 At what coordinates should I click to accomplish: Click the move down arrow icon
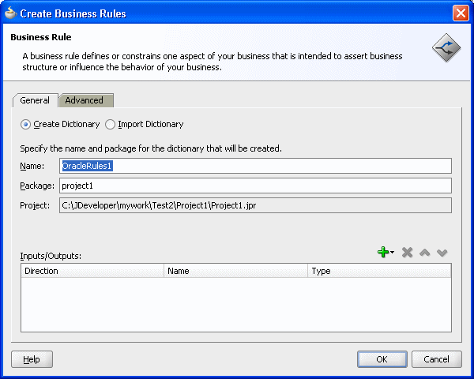(442, 253)
